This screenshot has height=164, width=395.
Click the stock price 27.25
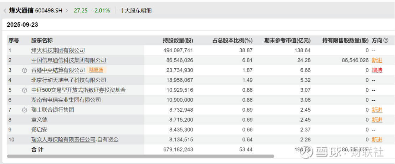coord(81,11)
